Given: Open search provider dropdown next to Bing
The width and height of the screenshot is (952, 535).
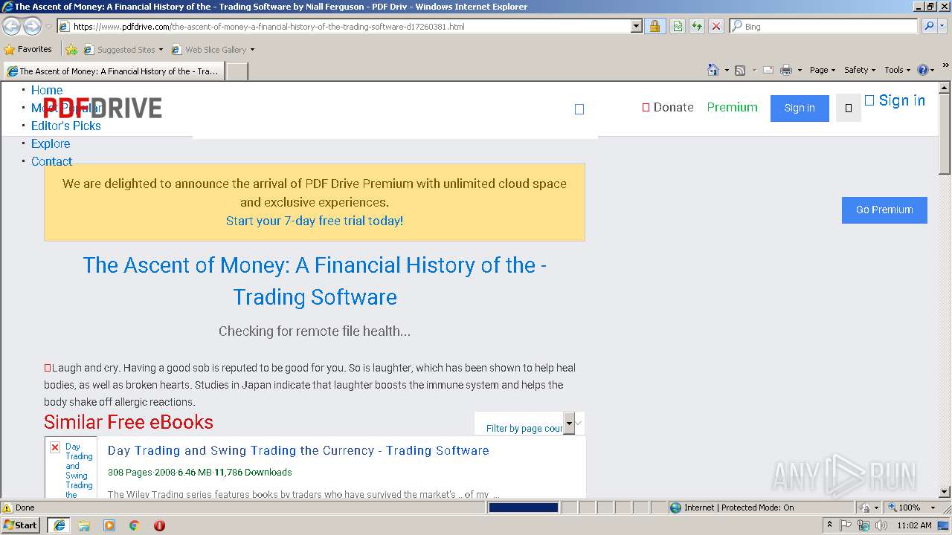Looking at the screenshot, I should [x=942, y=26].
